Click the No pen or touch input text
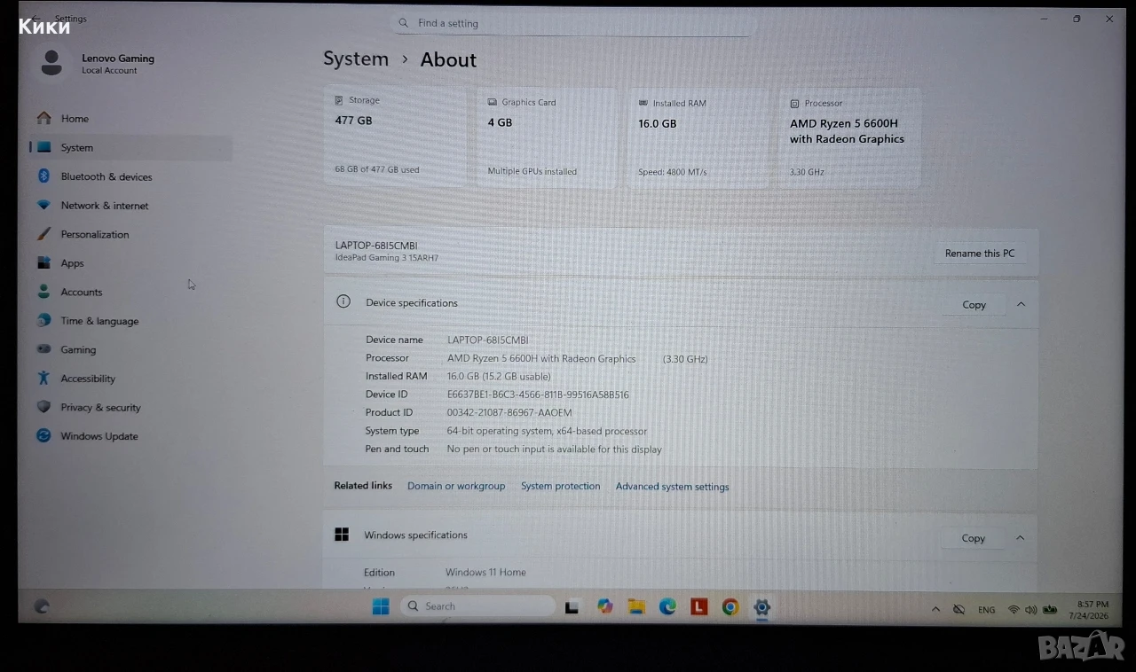This screenshot has width=1136, height=672. (555, 449)
